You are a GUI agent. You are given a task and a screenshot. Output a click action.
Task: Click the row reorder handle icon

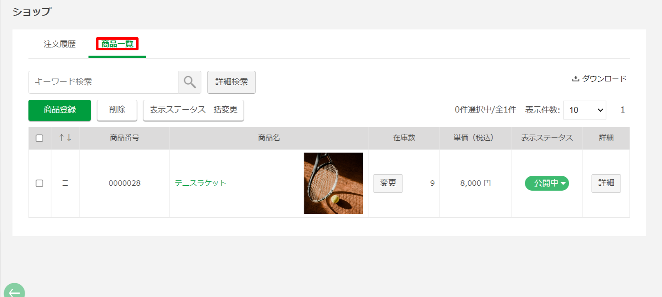pos(65,183)
